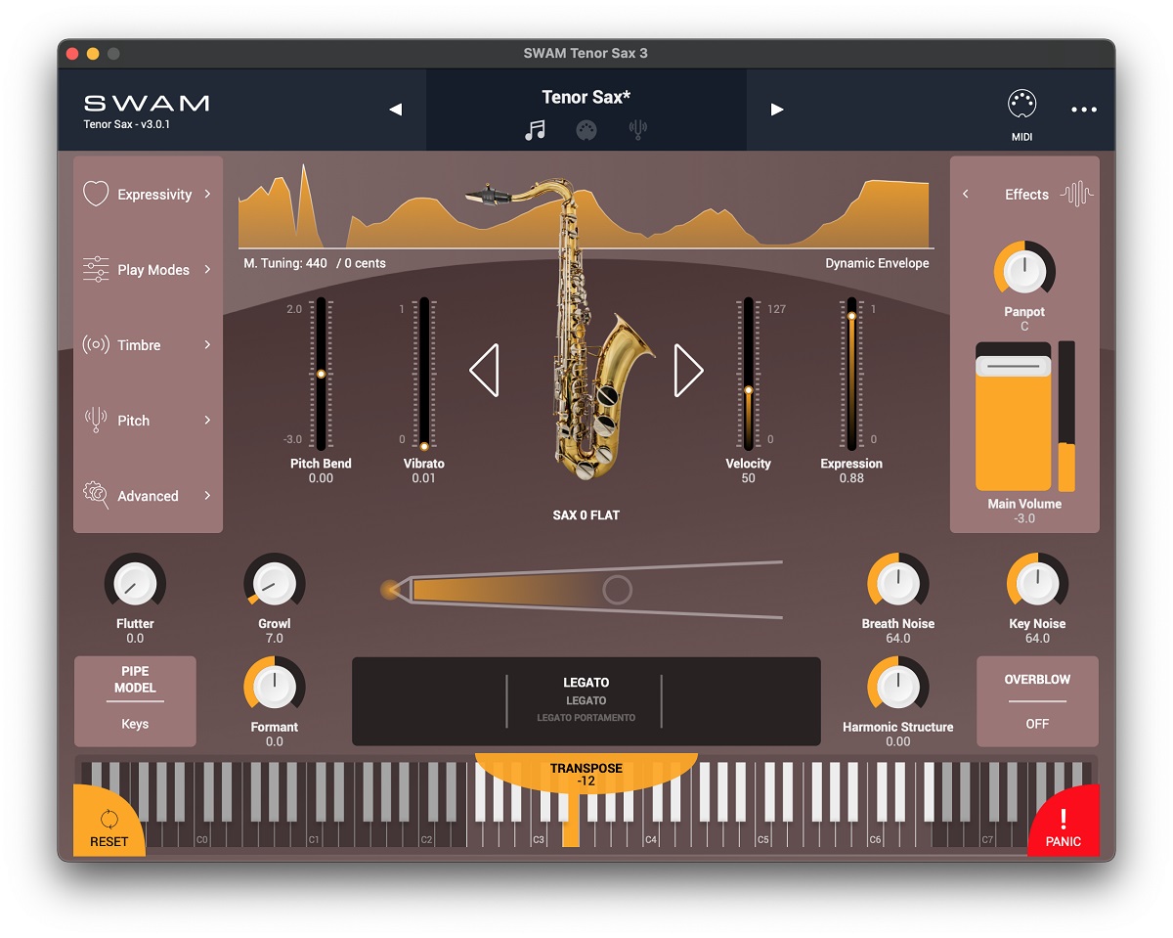Image resolution: width=1173 pixels, height=938 pixels.
Task: Click the Growl knob
Action: [x=275, y=583]
